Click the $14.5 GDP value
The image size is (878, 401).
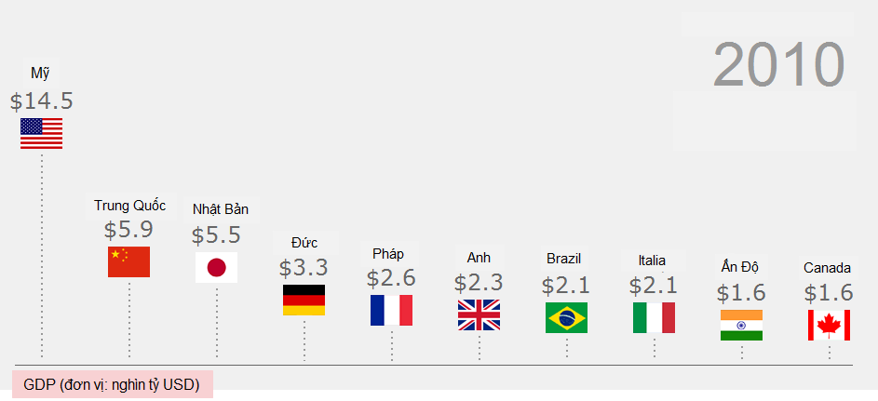41,101
